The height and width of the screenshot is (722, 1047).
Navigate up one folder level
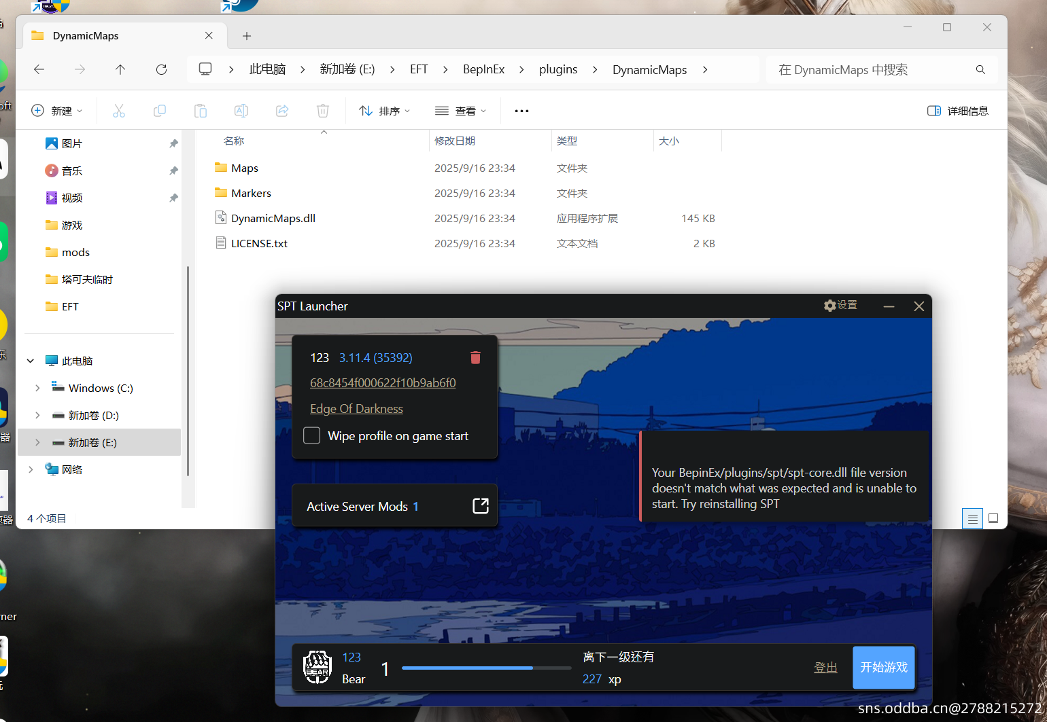(120, 69)
